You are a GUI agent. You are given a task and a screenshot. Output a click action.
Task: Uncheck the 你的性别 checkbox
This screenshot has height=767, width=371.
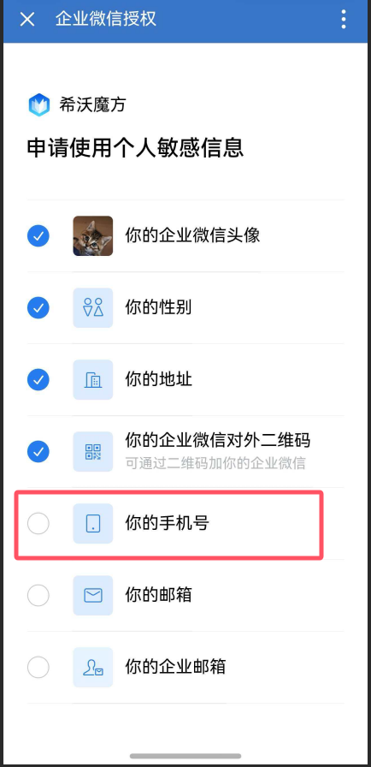[x=38, y=307]
